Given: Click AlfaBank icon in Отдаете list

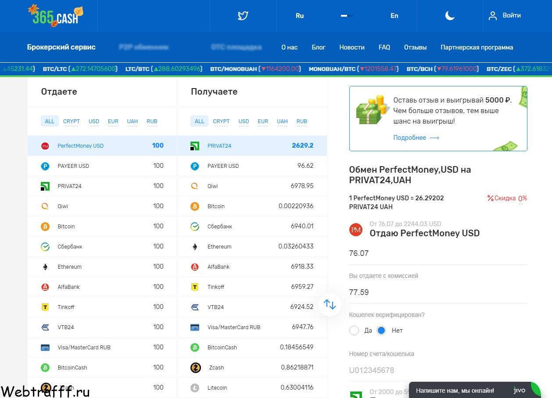Looking at the screenshot, I should [45, 287].
